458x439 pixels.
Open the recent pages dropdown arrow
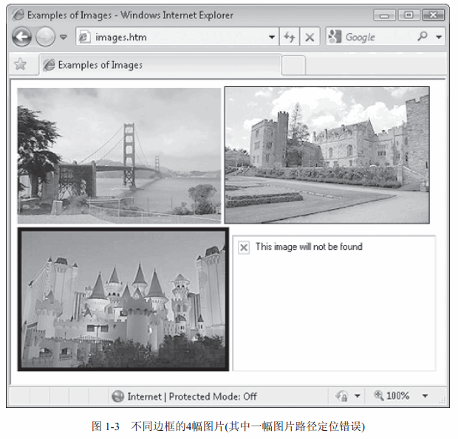(64, 37)
